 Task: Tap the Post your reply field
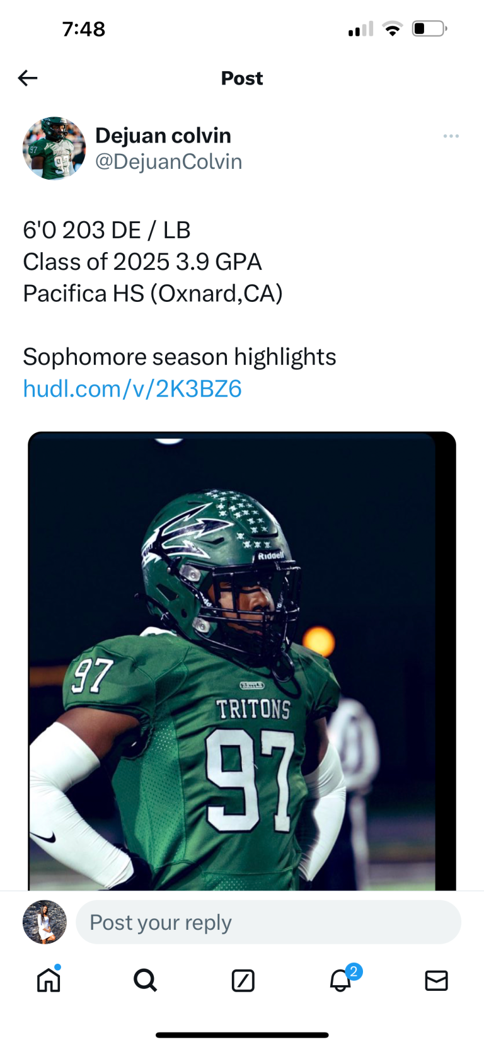268,922
